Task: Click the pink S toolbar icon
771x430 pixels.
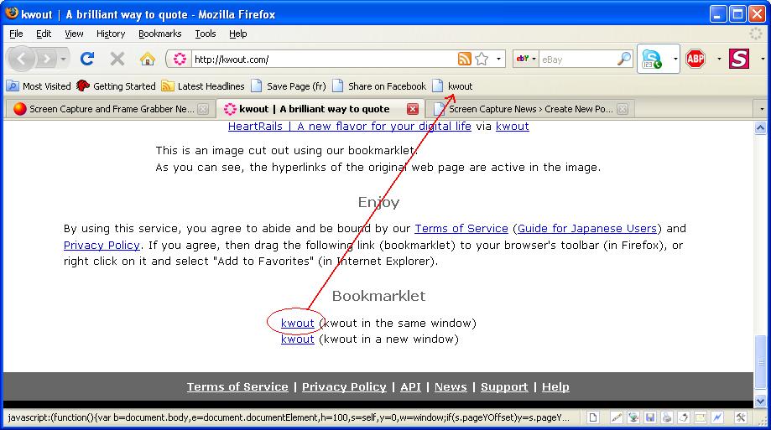Action: pyautogui.click(x=739, y=59)
